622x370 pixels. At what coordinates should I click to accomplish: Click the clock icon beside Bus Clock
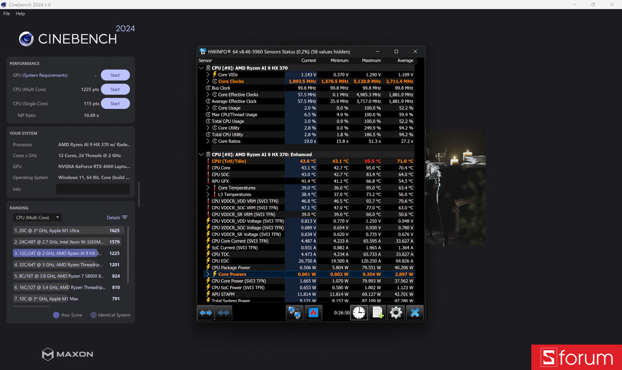tap(208, 88)
